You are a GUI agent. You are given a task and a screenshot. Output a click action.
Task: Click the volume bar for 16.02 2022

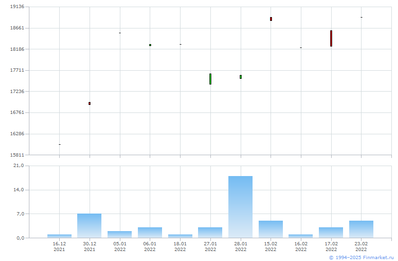[x=300, y=236]
